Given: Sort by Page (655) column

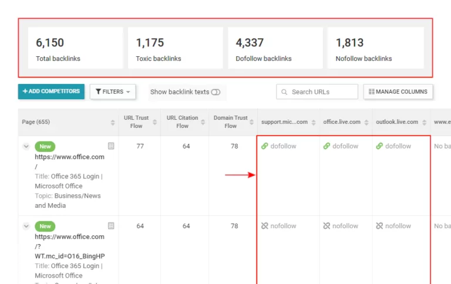Looking at the screenshot, I should pos(113,123).
